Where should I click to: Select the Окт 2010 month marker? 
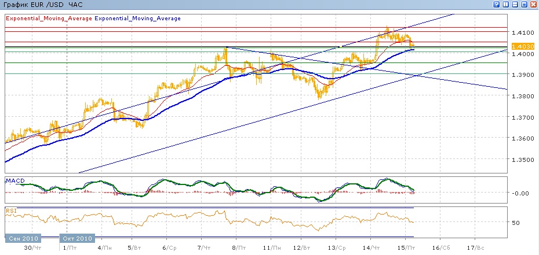pos(78,239)
